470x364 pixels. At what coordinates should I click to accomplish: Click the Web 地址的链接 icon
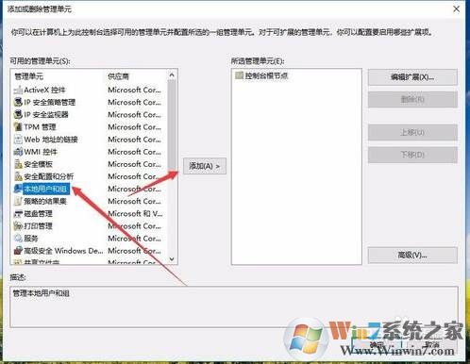click(x=18, y=140)
